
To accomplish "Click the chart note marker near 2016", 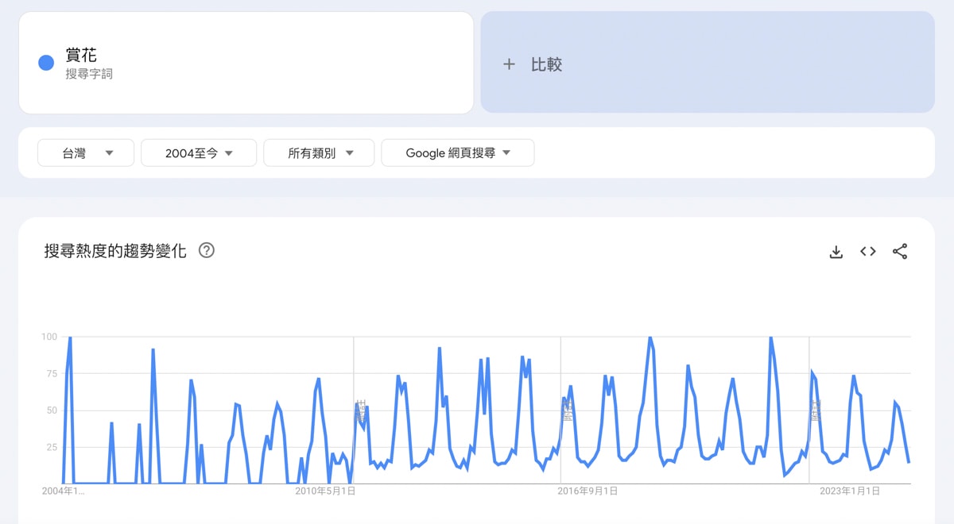I will pos(568,410).
